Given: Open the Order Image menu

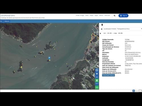Looking at the screenshot, I should point(80,15).
